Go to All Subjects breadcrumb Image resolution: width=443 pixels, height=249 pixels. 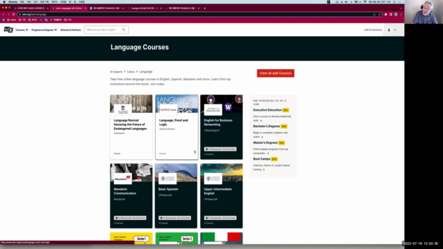click(116, 72)
